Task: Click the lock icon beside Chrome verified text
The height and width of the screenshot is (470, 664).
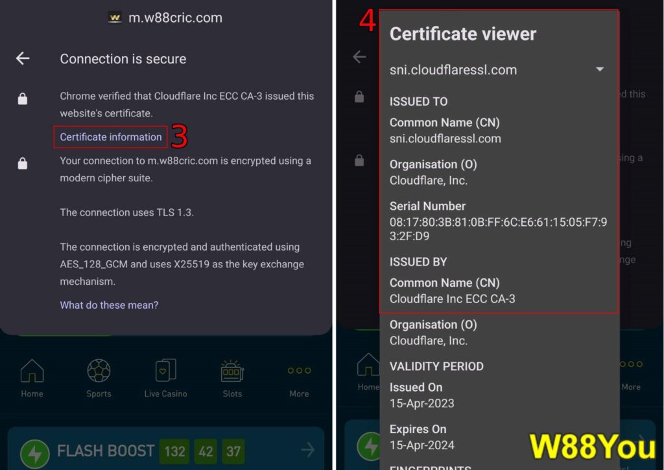Action: pos(23,98)
